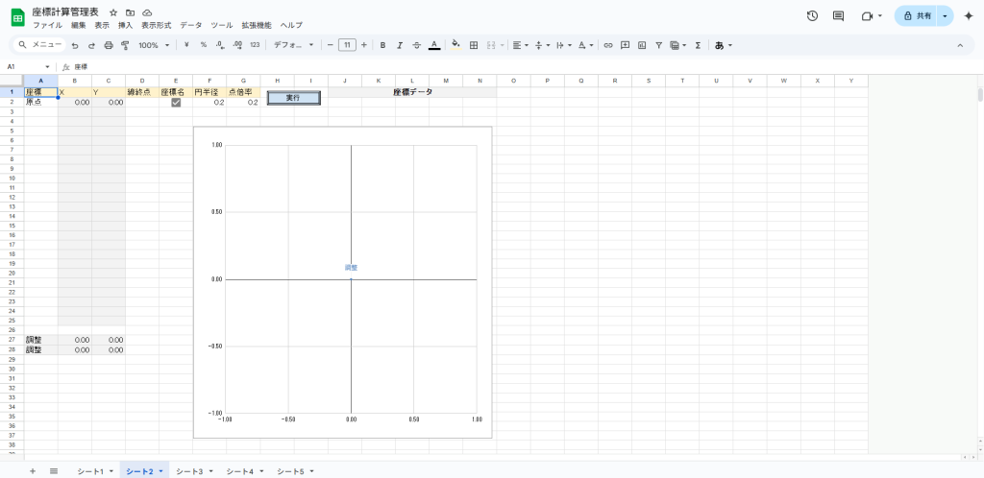Open the ファイル menu
Screen dimensions: 984x478
(x=47, y=26)
